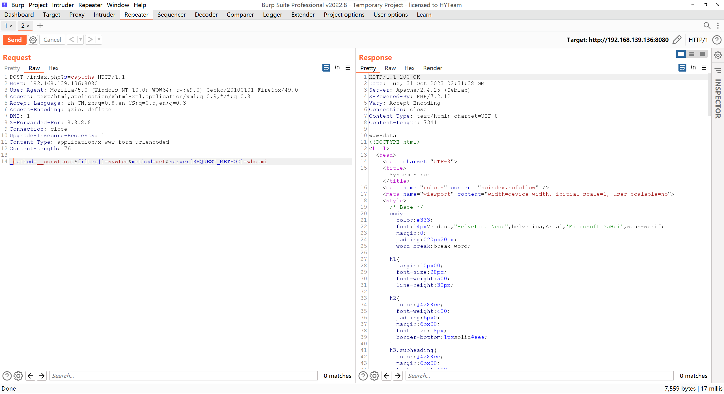Switch Response view to Hex
This screenshot has width=724, height=394.
[x=410, y=68]
